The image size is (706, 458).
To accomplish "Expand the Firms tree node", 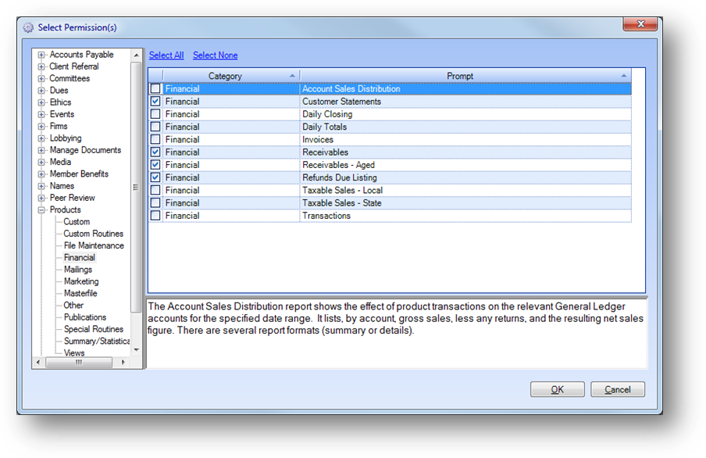I will tap(41, 126).
